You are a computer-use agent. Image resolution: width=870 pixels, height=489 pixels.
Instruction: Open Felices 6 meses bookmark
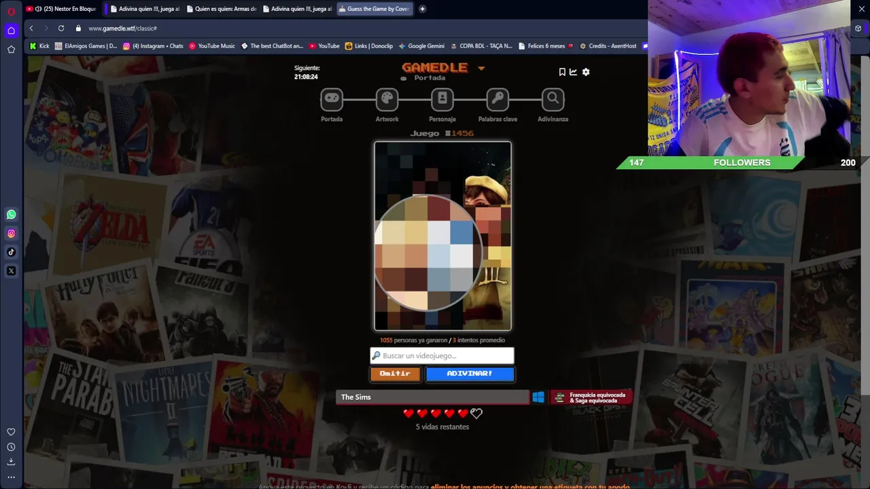[x=546, y=46]
